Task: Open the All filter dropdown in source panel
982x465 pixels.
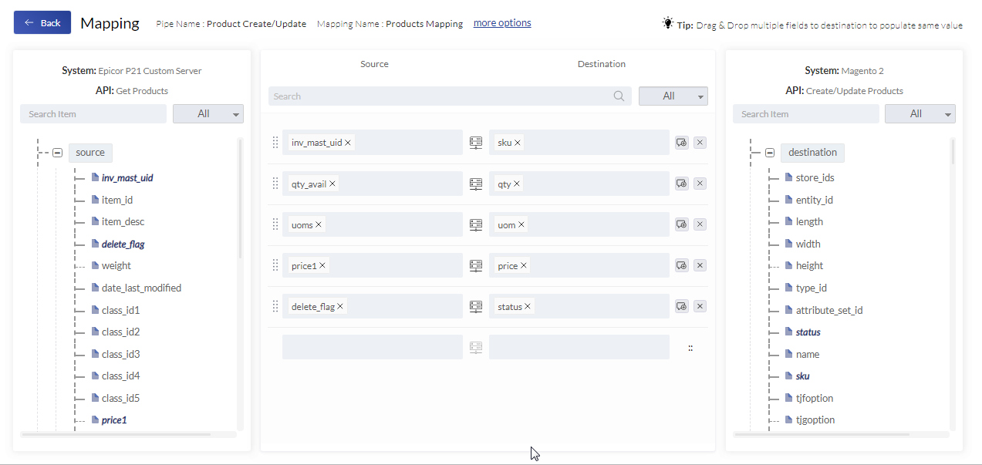Action: (208, 114)
